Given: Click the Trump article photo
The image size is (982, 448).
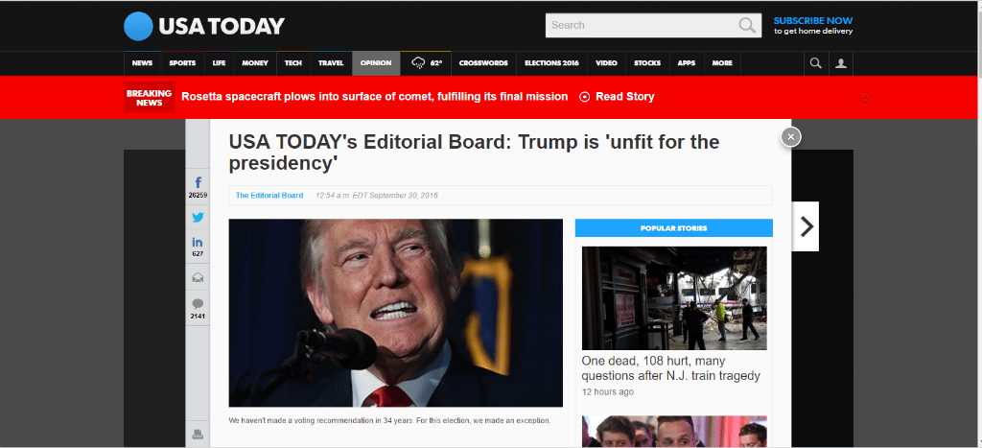Looking at the screenshot, I should click(x=396, y=314).
